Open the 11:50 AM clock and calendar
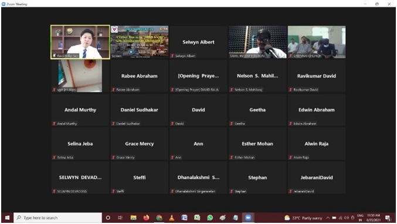This screenshot has height=224, width=397. (374, 218)
